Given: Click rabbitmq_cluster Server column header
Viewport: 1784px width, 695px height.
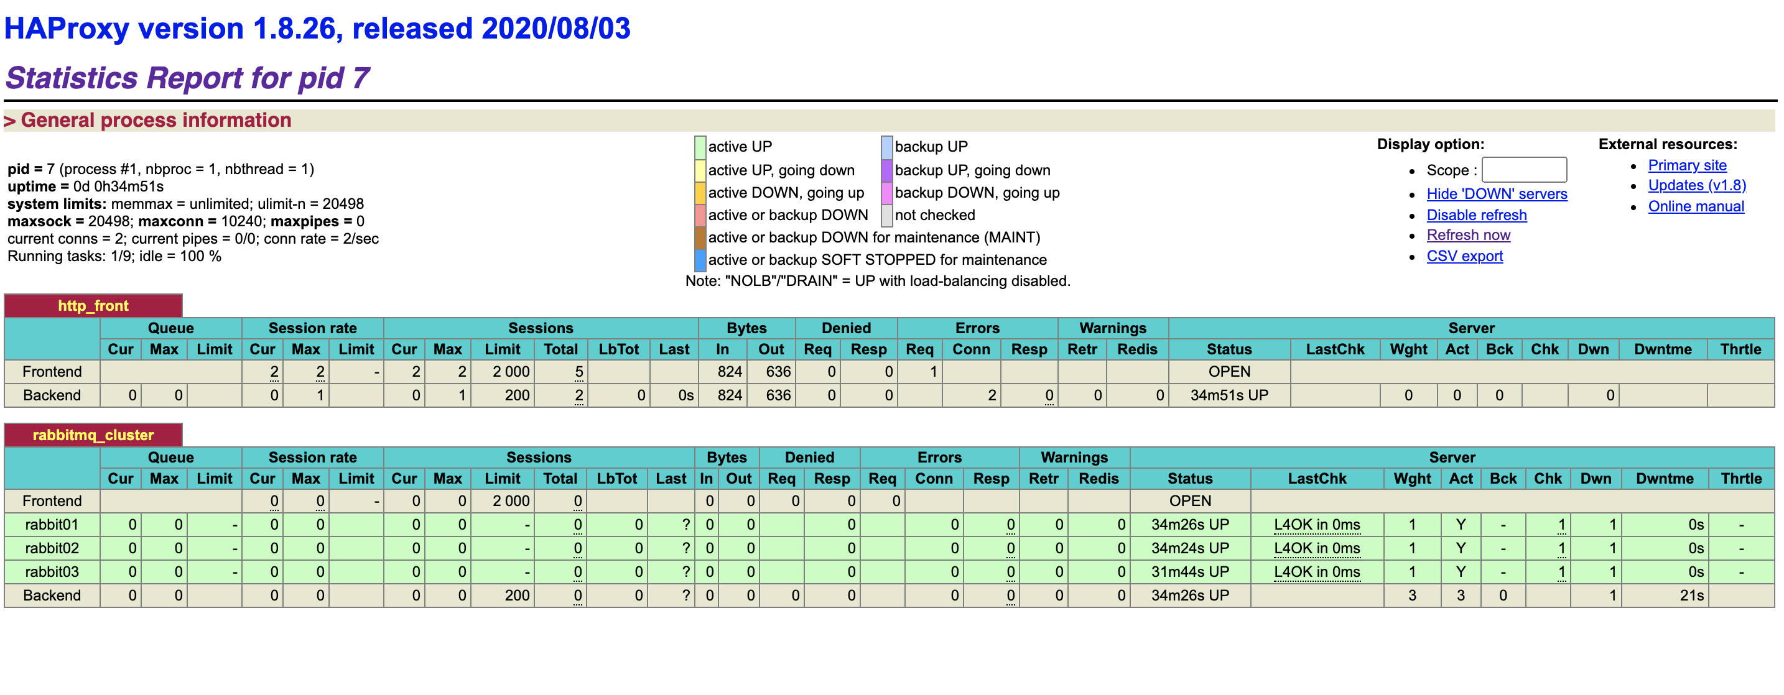Looking at the screenshot, I should 1452,458.
